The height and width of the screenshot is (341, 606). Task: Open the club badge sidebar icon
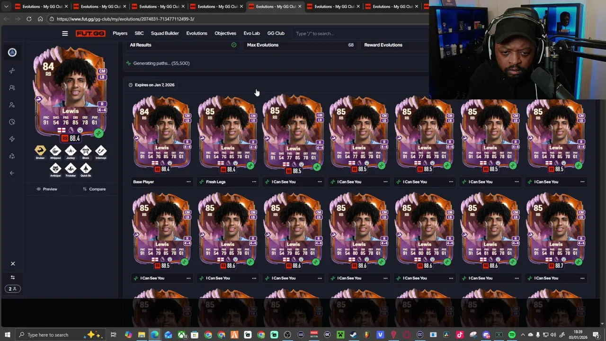click(x=12, y=53)
